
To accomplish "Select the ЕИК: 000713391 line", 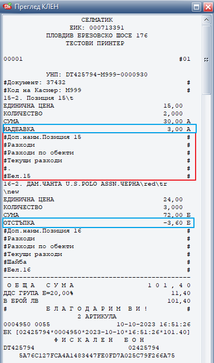I will (97, 28).
